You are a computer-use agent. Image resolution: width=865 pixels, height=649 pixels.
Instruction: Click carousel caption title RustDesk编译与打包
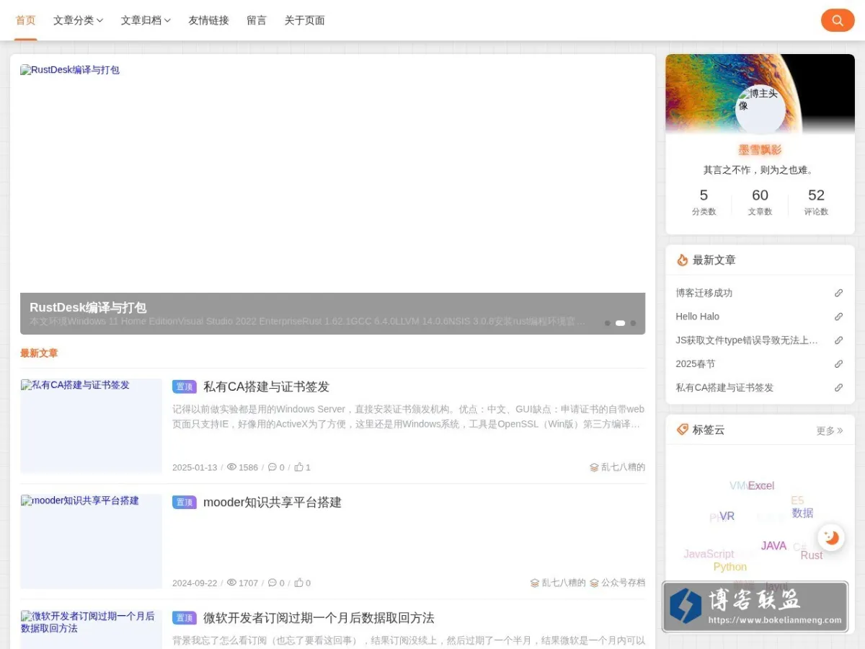click(x=88, y=308)
